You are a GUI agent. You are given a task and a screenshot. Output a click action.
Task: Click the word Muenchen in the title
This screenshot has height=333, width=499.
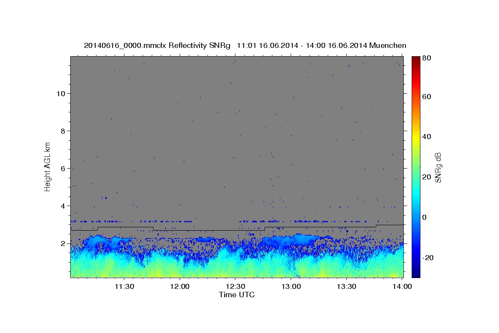388,45
